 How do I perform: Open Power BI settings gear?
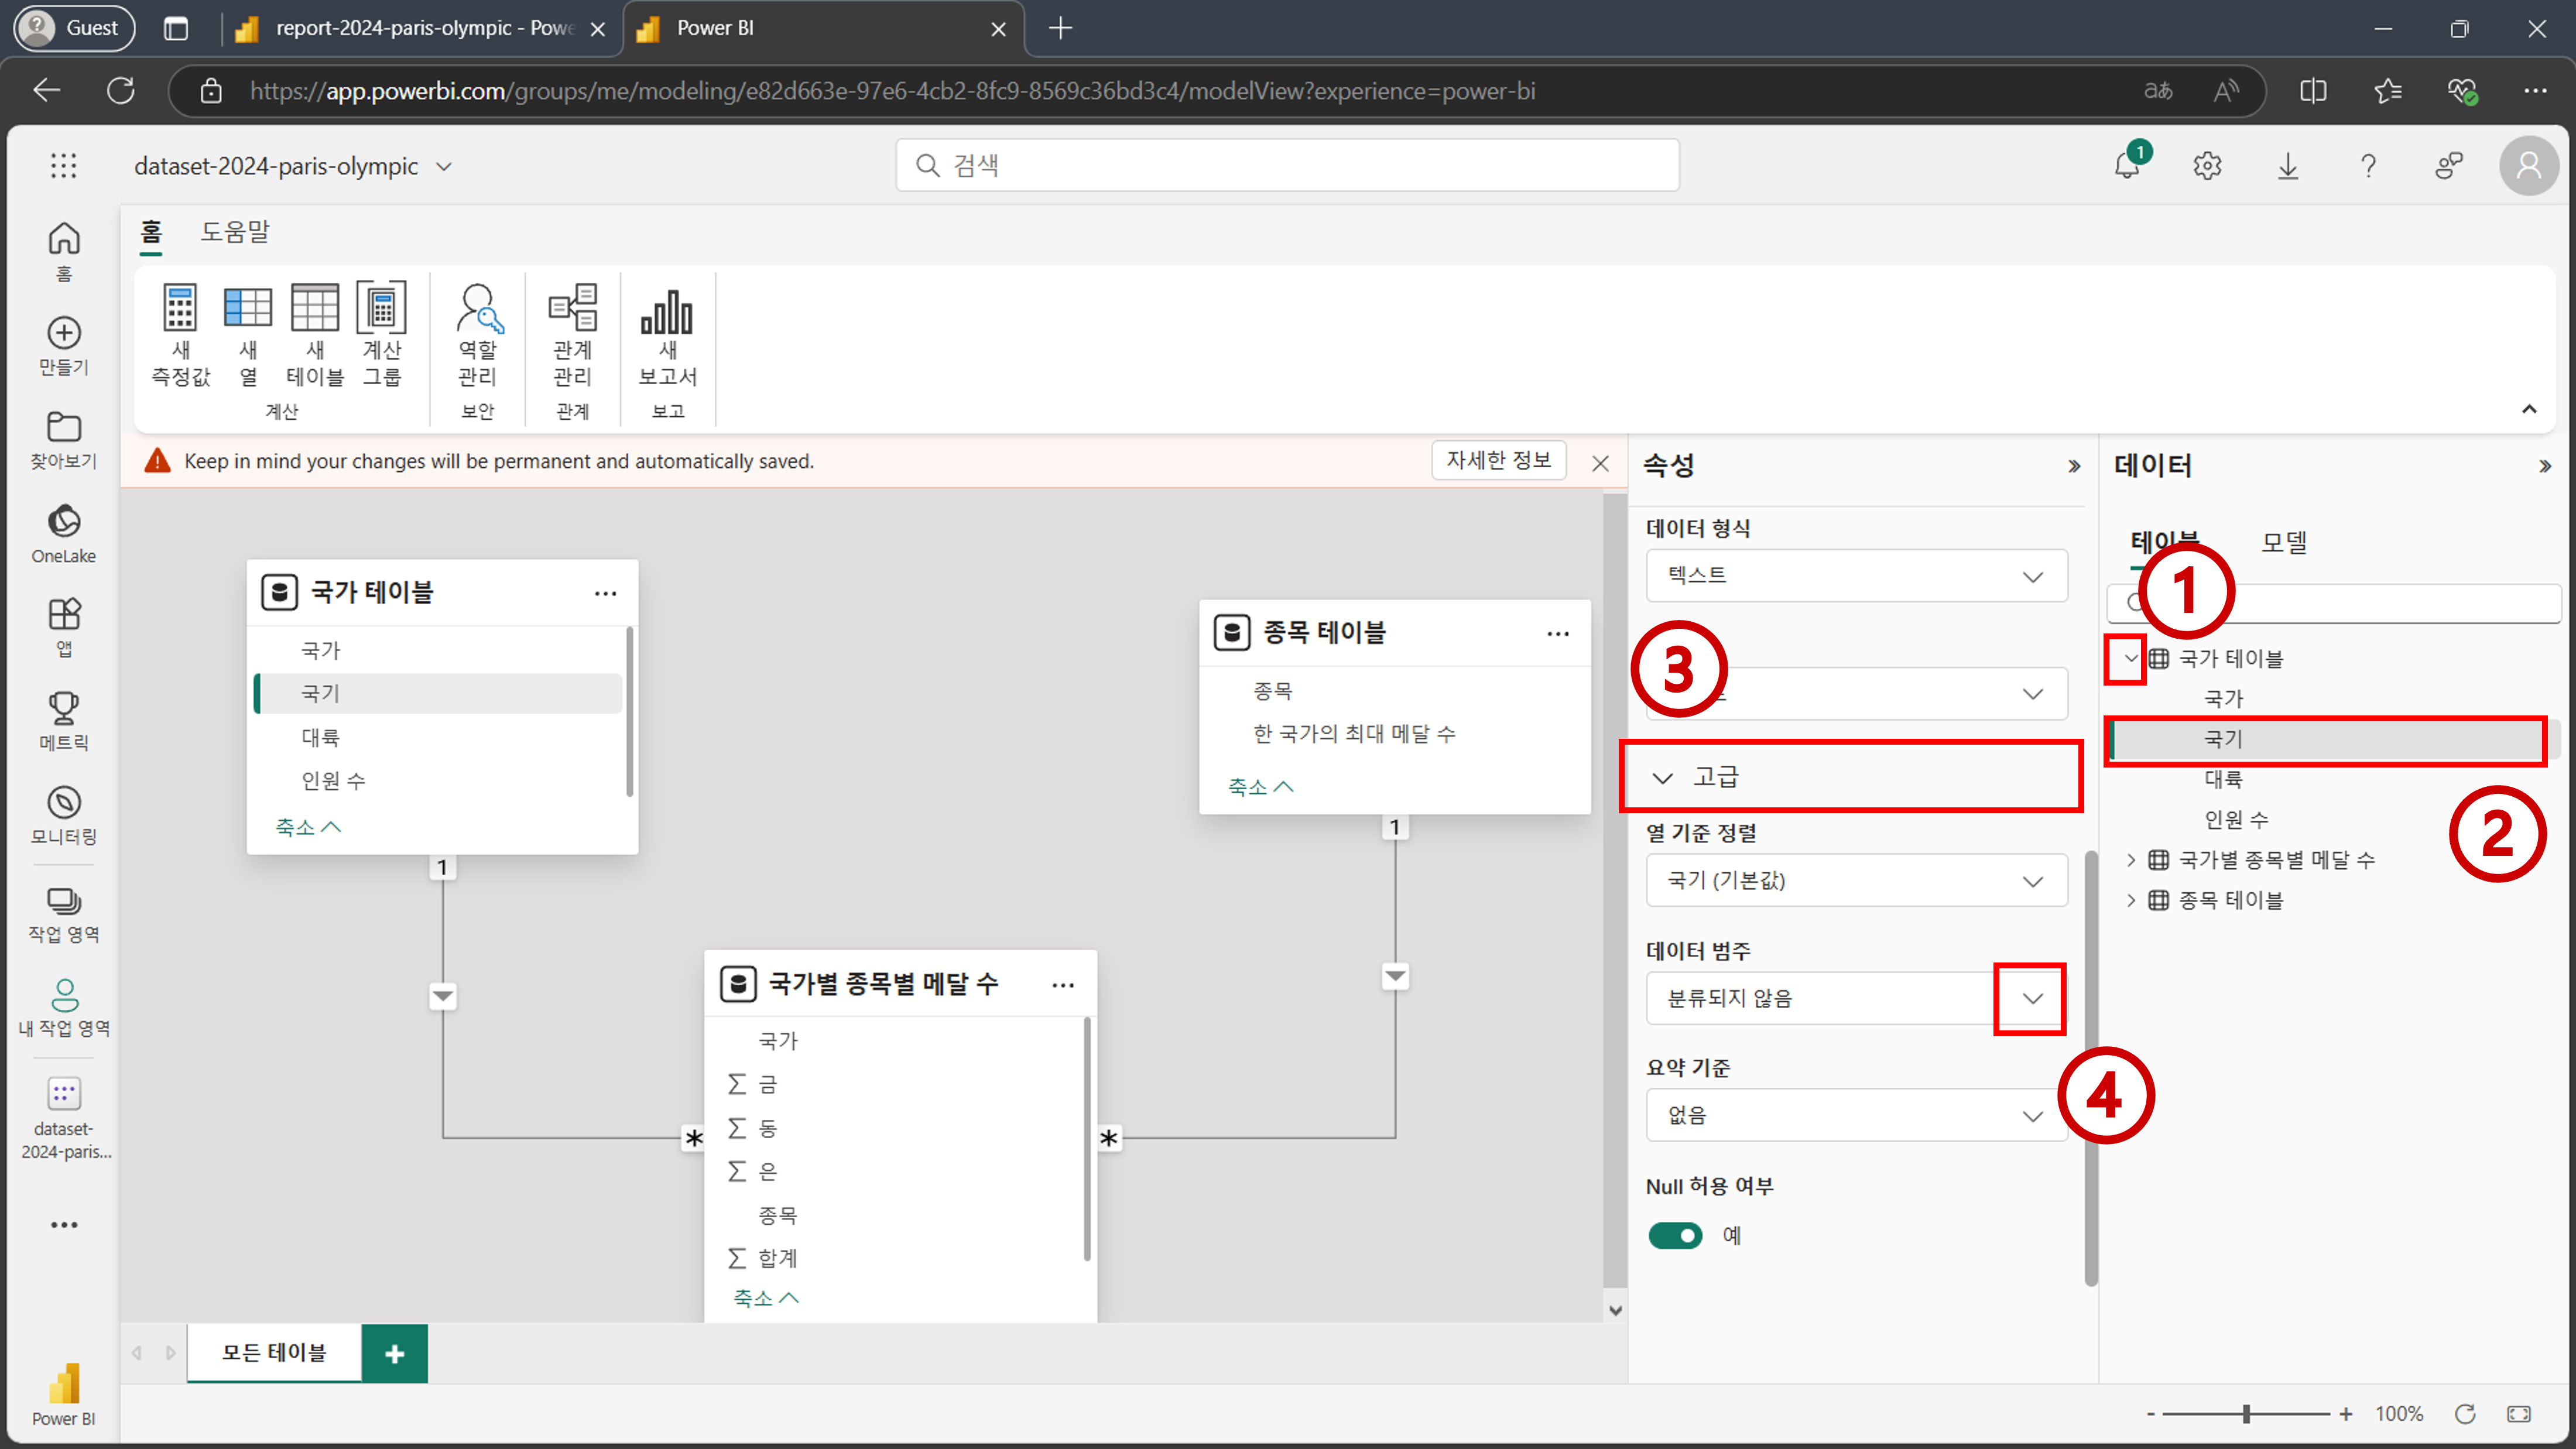[x=2208, y=165]
